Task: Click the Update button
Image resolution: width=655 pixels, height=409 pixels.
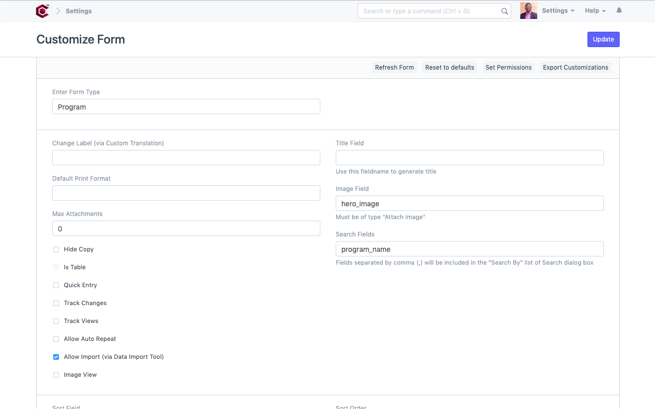Action: pos(603,39)
